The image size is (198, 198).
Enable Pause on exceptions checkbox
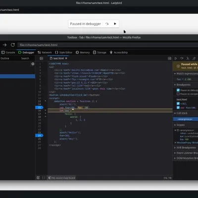pos(178,94)
